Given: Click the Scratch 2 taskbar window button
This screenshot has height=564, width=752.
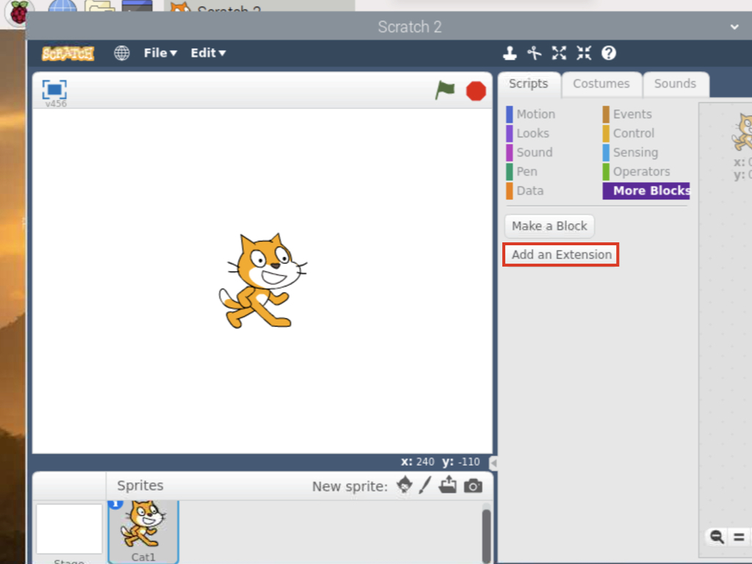Looking at the screenshot, I should [x=259, y=6].
